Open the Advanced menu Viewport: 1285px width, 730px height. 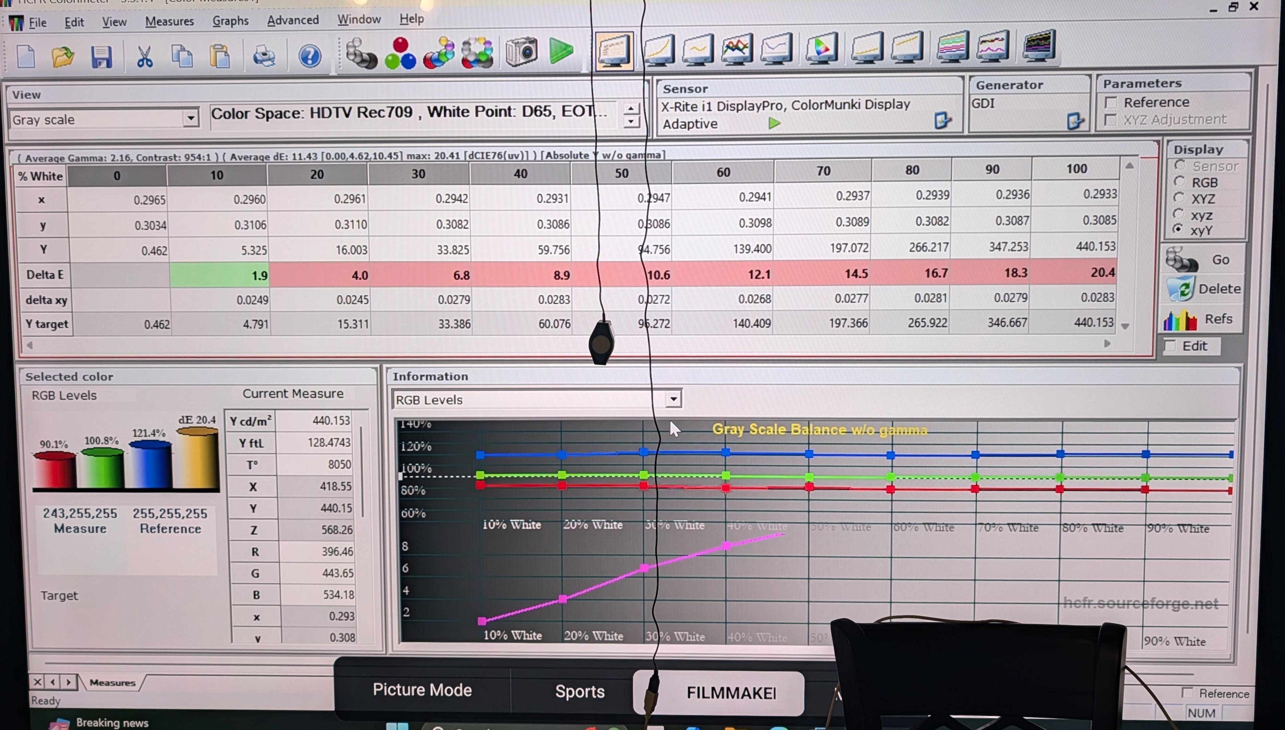(293, 20)
